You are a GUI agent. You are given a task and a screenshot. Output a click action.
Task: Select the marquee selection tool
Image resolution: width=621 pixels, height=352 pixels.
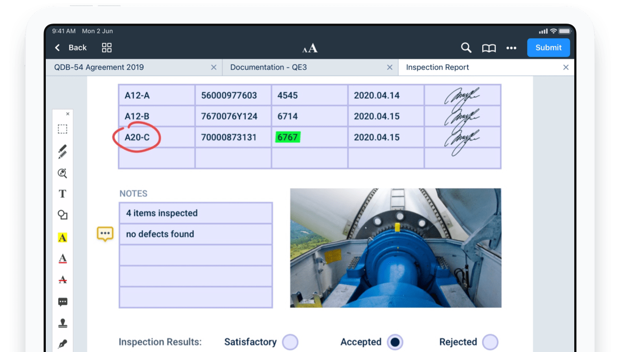point(62,129)
